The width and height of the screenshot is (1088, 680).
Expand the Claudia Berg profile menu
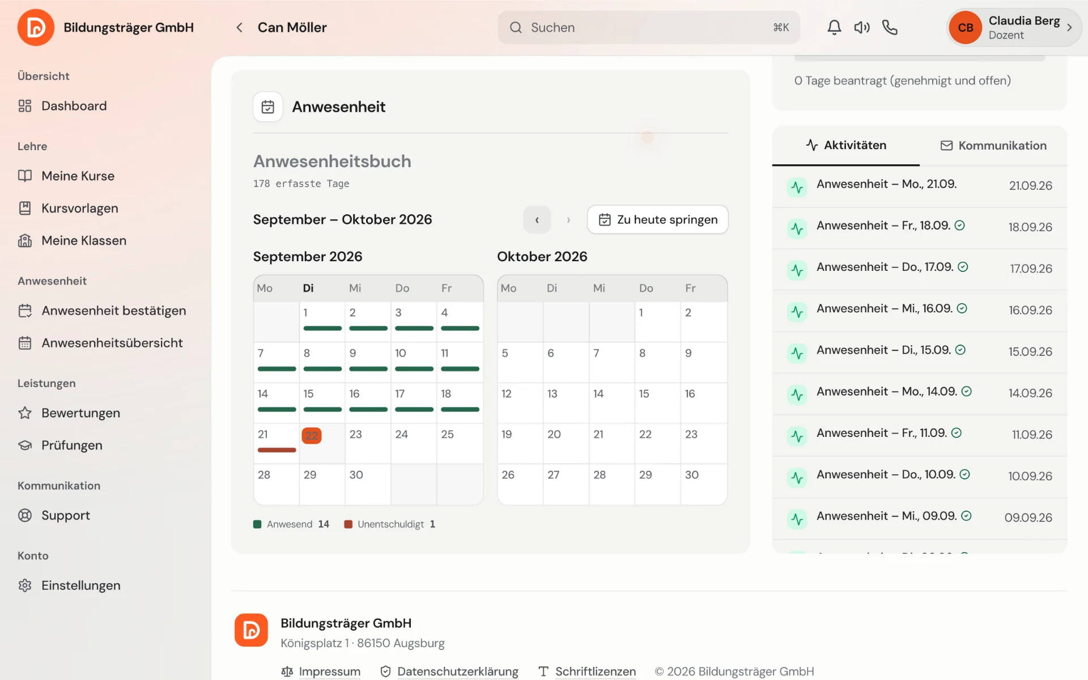(x=1014, y=27)
